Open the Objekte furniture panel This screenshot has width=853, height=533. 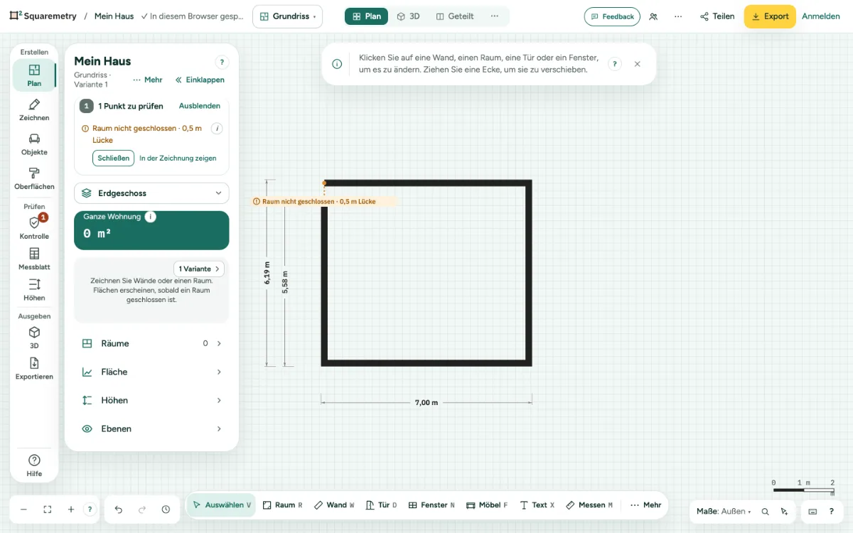coord(34,144)
